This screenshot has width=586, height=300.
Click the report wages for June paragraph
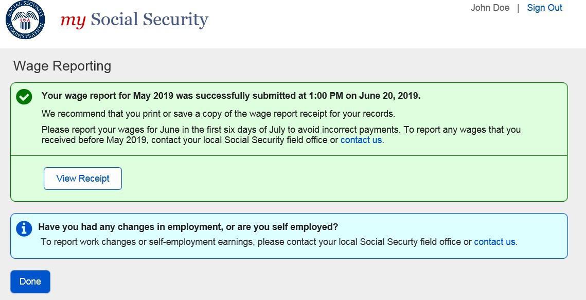pos(281,135)
